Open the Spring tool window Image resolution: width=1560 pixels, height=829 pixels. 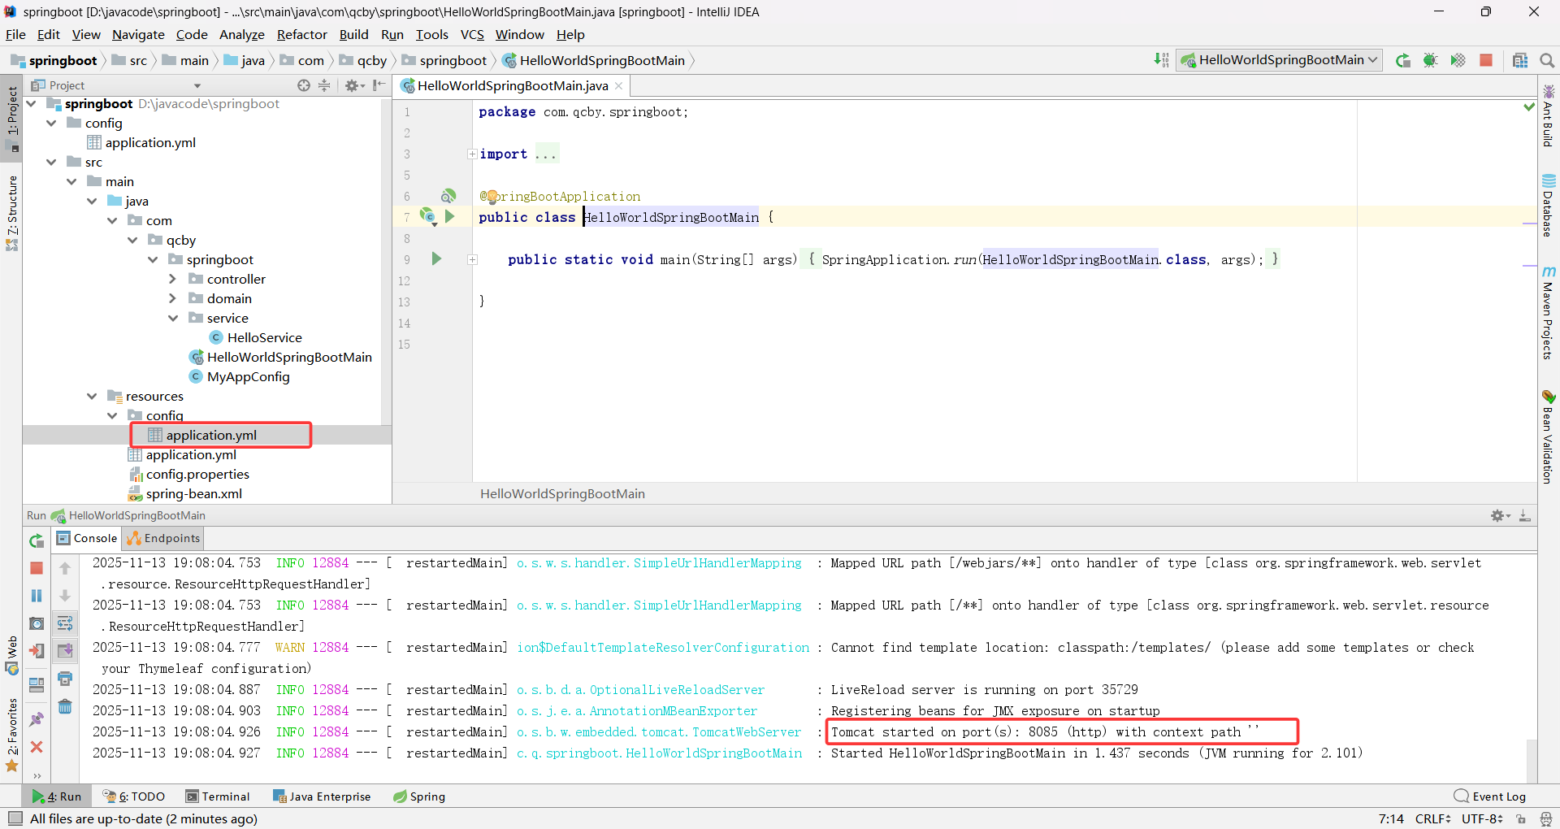point(419,796)
